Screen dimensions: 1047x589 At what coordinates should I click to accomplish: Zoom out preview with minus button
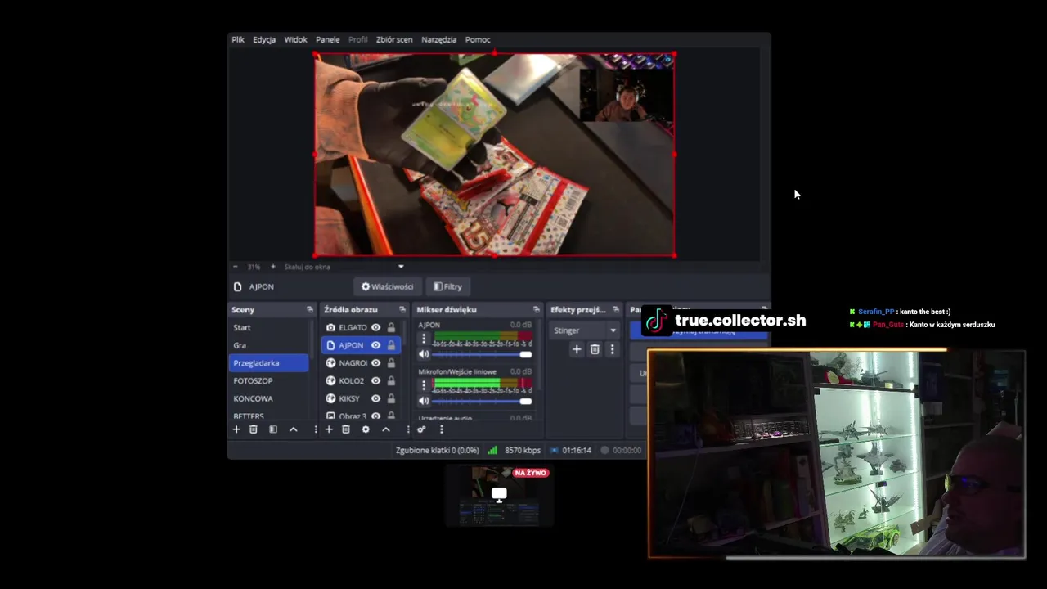point(236,267)
